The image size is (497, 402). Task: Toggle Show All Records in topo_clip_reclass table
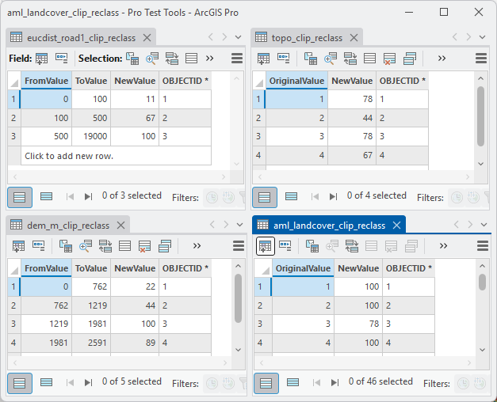pos(265,197)
